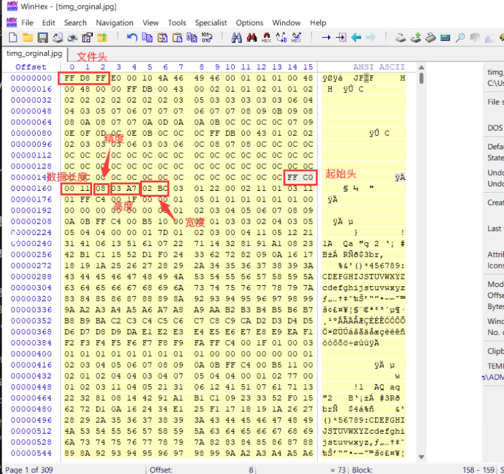Save file using the floppy disk icon

pos(43,38)
